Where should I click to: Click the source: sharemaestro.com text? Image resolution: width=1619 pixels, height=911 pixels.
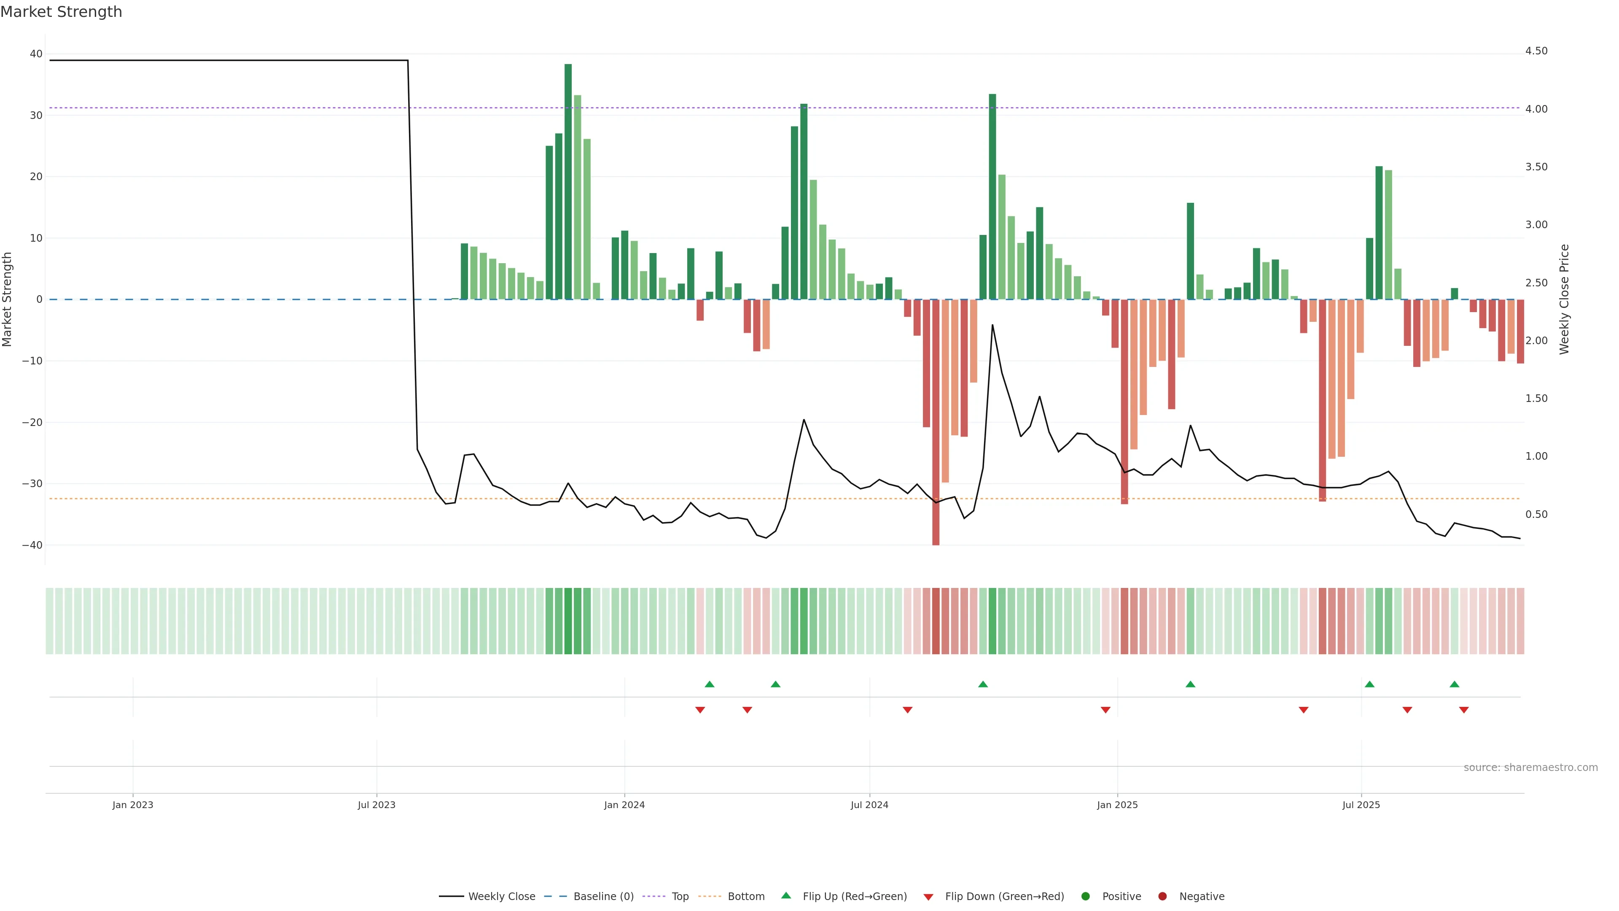point(1530,768)
